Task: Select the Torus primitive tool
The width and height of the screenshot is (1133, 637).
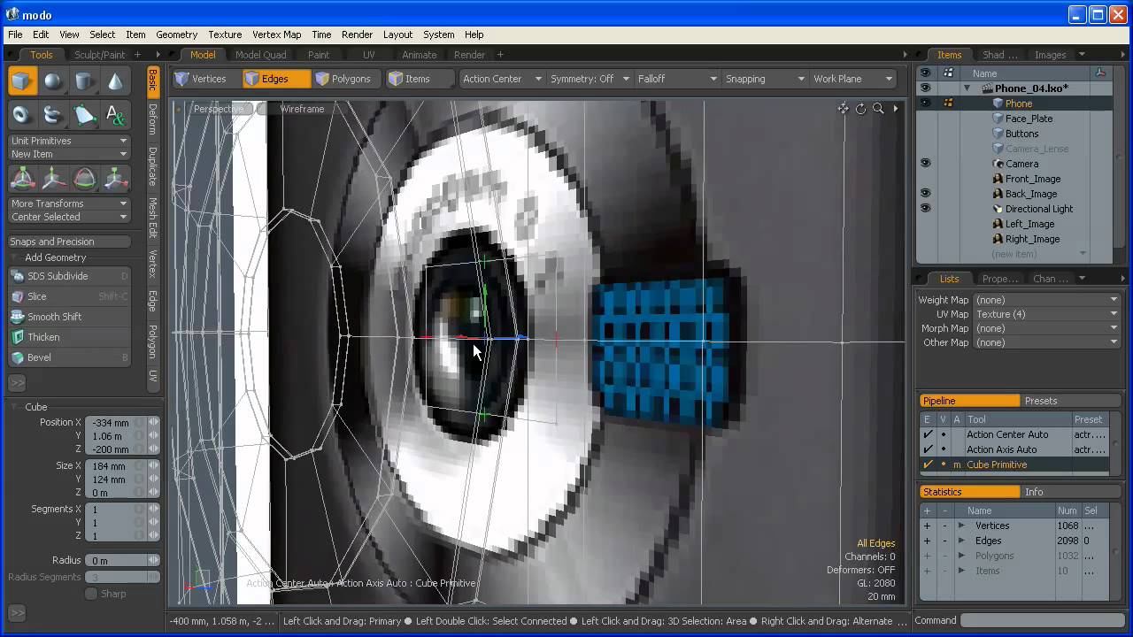Action: pos(23,114)
